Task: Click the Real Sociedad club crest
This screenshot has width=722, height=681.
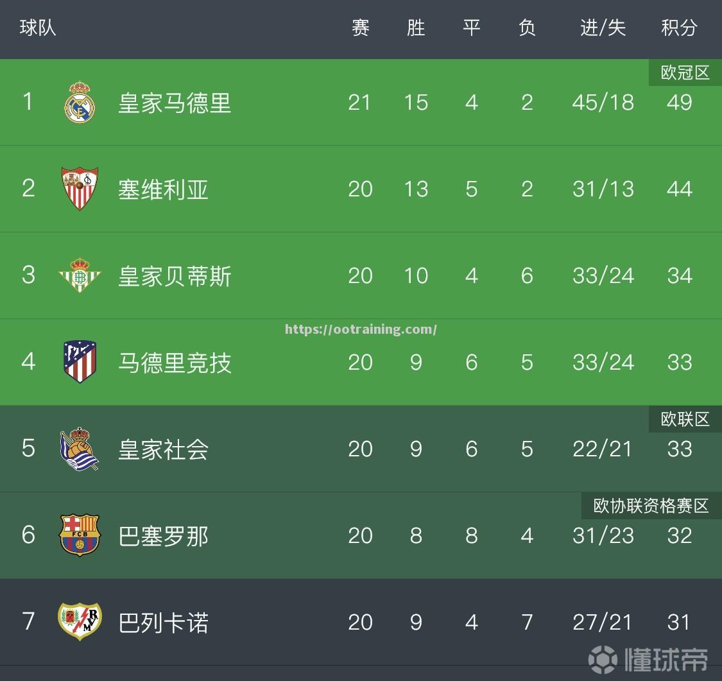Action: pyautogui.click(x=80, y=449)
